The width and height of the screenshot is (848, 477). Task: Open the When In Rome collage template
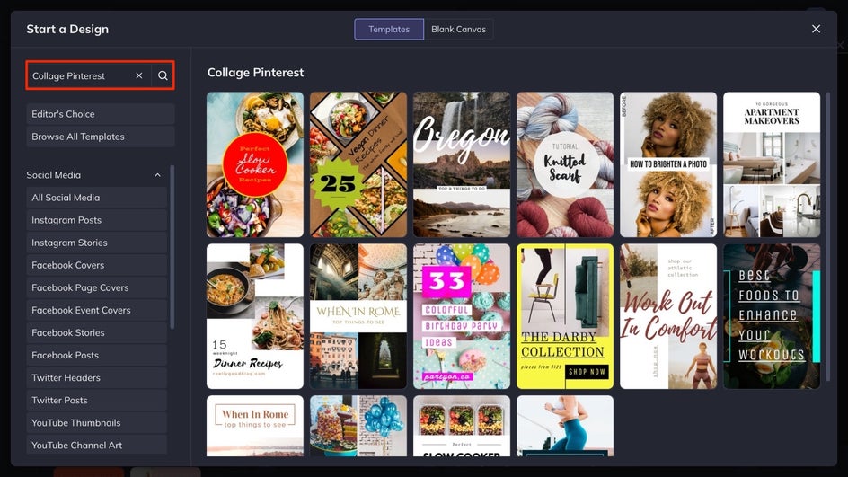[358, 316]
